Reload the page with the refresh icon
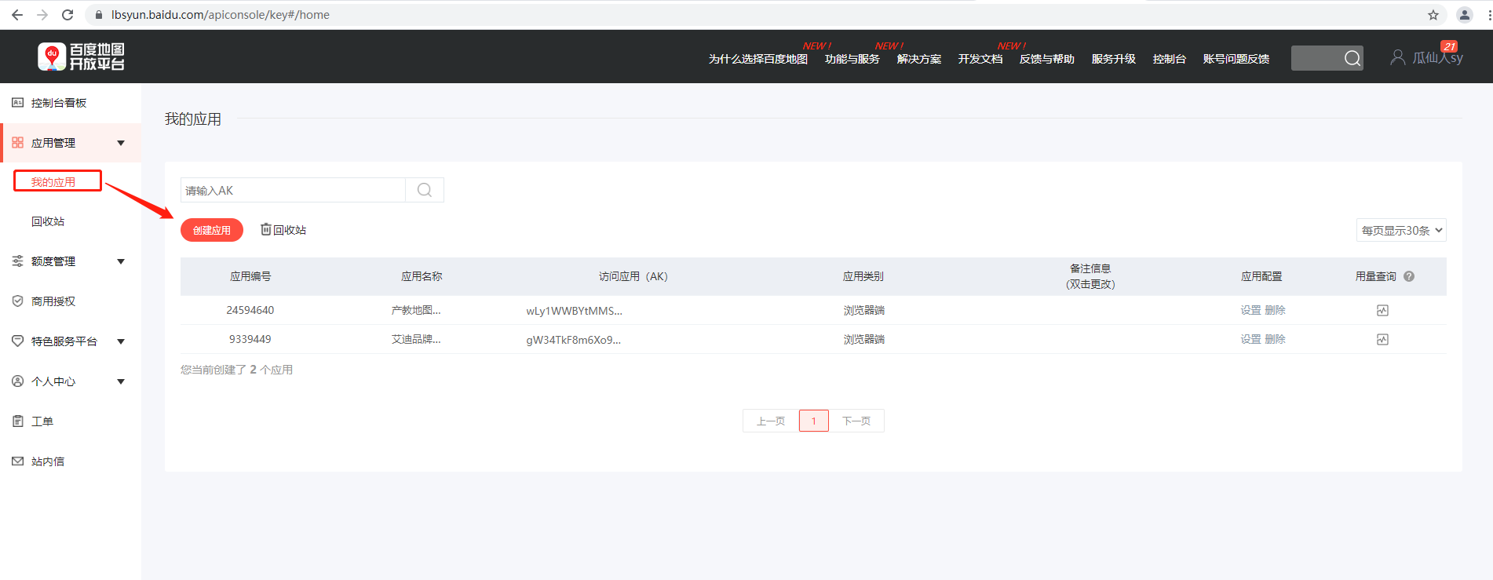This screenshot has height=580, width=1493. pos(68,15)
